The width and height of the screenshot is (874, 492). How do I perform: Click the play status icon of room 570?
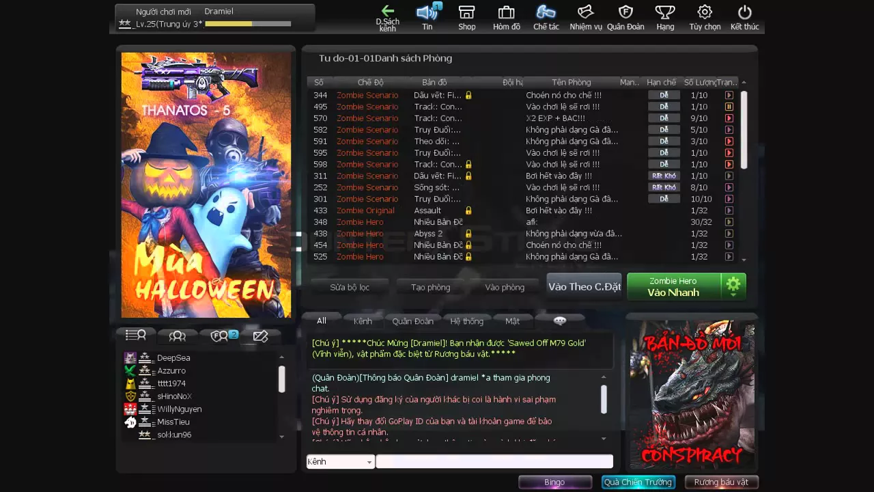(x=729, y=118)
